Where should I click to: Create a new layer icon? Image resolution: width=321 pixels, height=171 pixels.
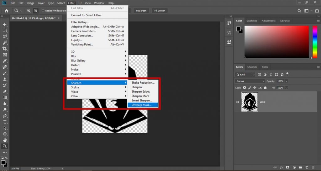point(307,167)
